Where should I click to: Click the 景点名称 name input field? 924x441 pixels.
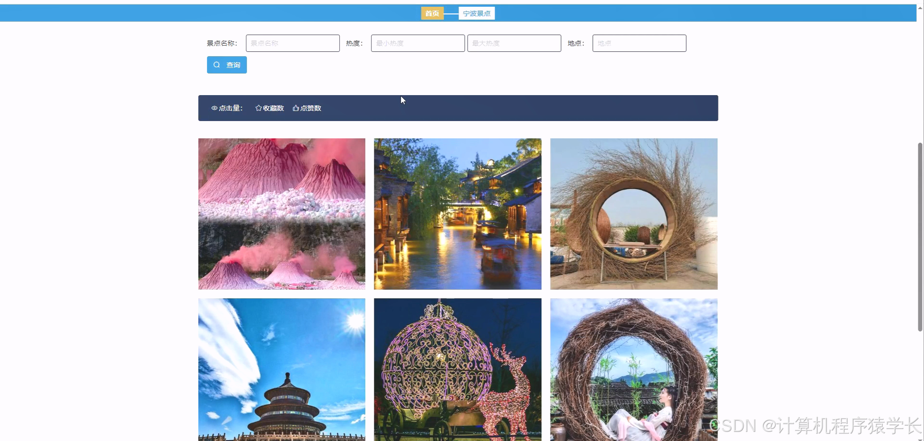(292, 43)
